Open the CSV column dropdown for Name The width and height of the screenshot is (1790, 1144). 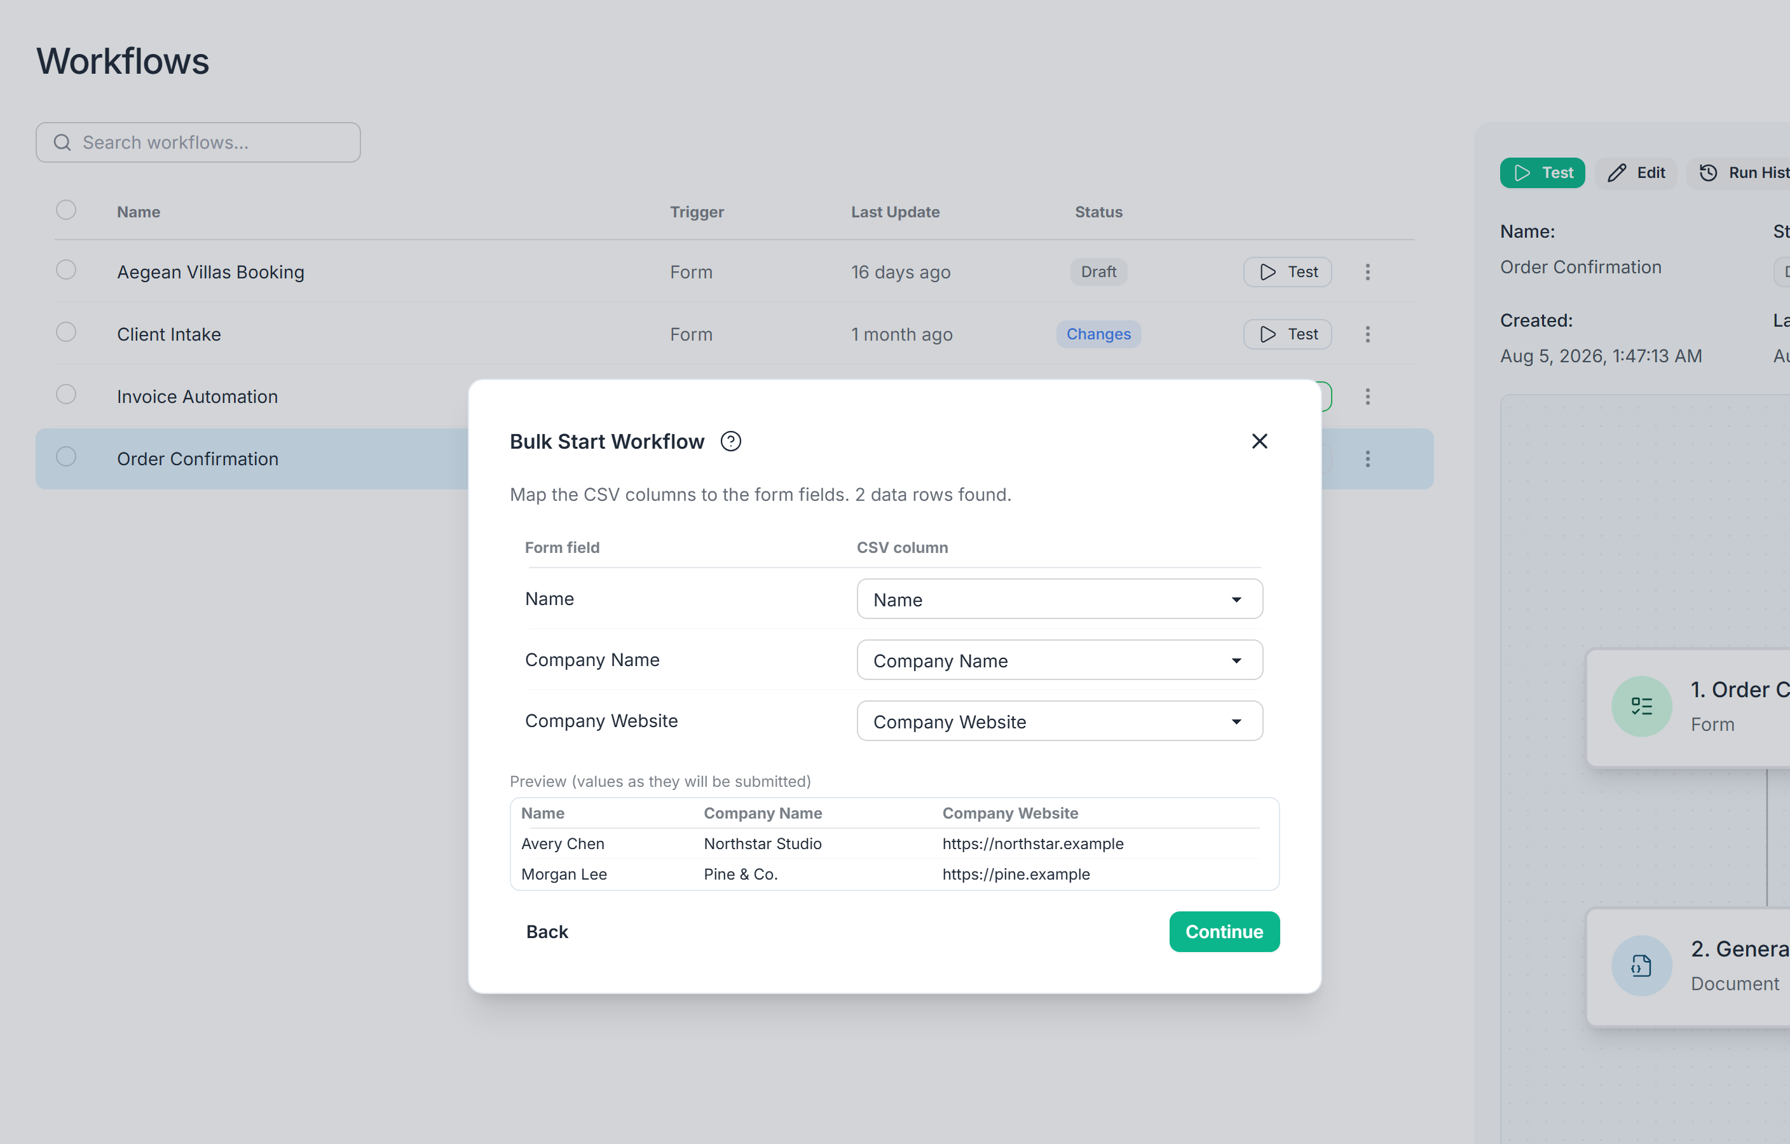point(1059,599)
